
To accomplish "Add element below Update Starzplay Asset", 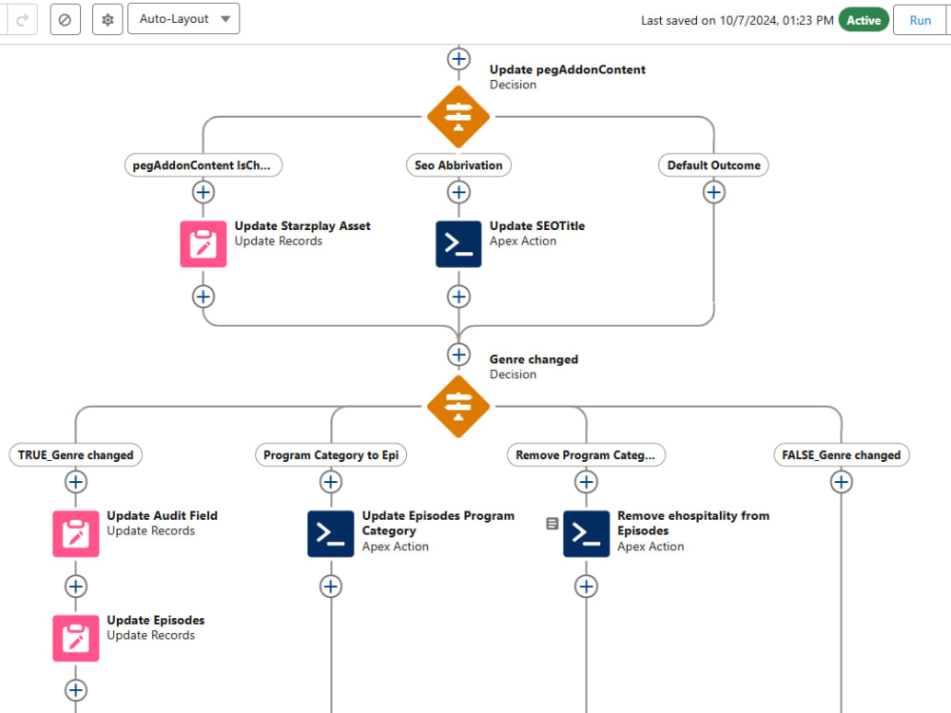I will 204,297.
